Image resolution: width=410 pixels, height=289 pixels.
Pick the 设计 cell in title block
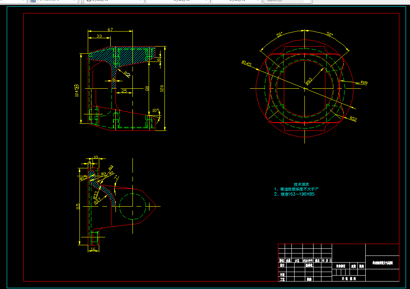[282, 265]
